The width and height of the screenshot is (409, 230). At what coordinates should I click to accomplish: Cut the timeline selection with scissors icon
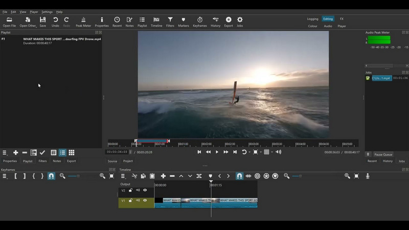(x=134, y=176)
